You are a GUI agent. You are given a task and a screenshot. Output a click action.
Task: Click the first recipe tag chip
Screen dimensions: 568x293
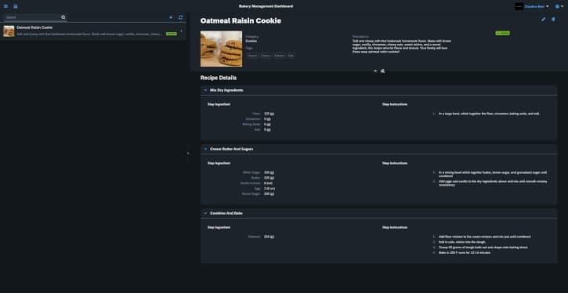pyautogui.click(x=252, y=56)
